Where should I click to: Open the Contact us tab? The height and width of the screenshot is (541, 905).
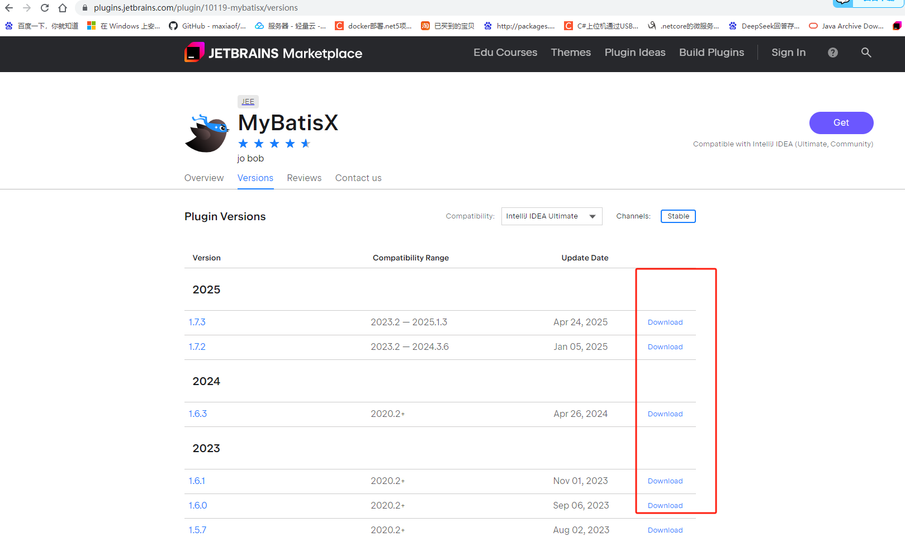coord(358,178)
